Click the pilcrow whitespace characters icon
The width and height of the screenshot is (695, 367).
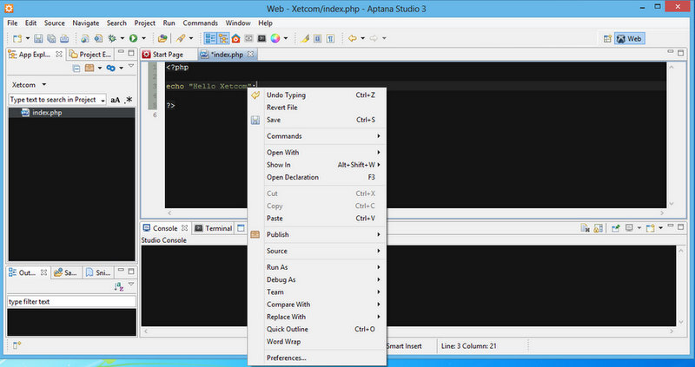[330, 38]
